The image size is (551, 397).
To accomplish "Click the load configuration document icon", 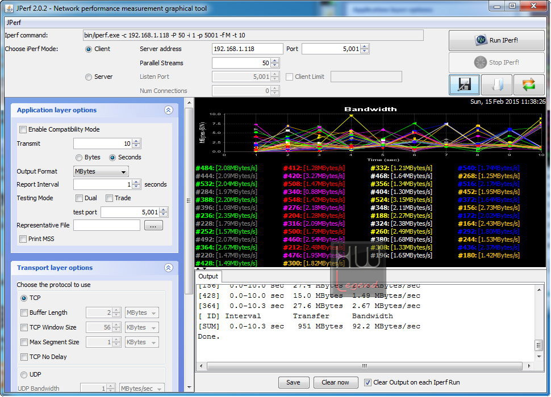I will tap(496, 85).
